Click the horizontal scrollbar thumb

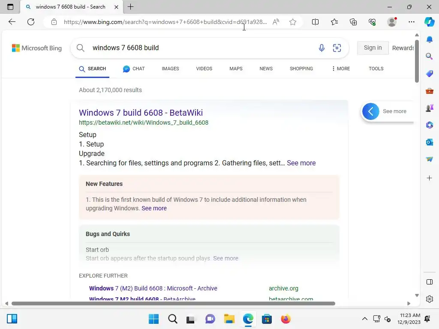173,304
